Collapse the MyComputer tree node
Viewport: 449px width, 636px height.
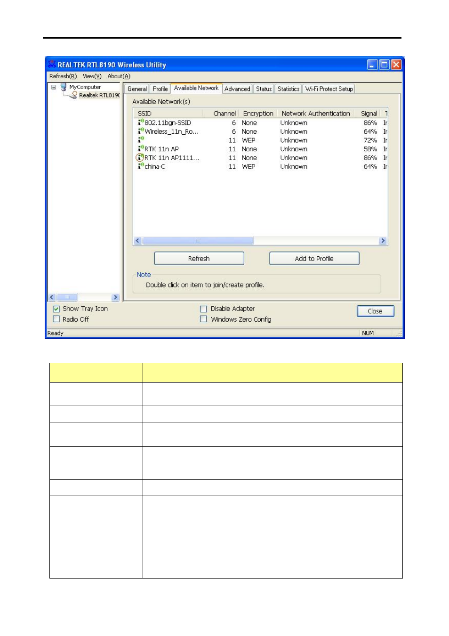click(54, 87)
